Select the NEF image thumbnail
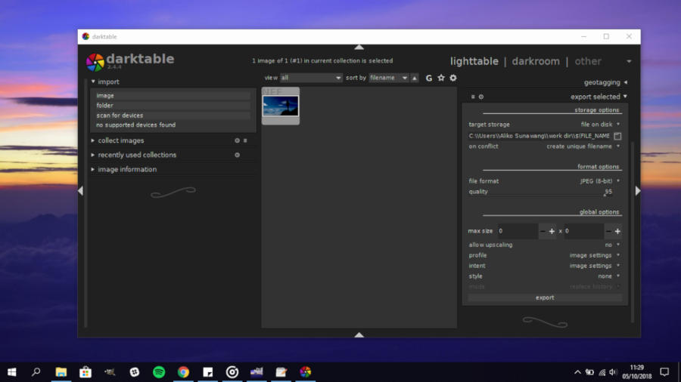Screen dimensions: 681x382 point(281,106)
